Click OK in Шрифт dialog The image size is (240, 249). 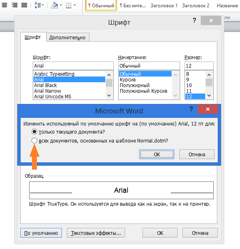pos(160,233)
